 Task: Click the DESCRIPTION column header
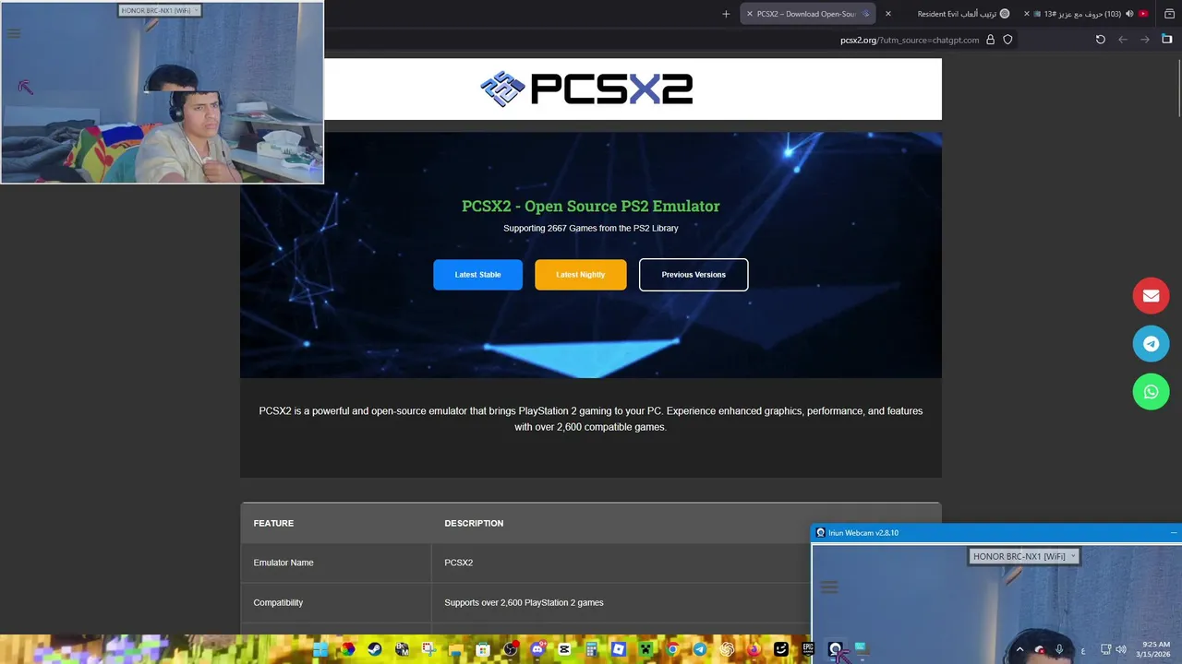click(x=474, y=523)
